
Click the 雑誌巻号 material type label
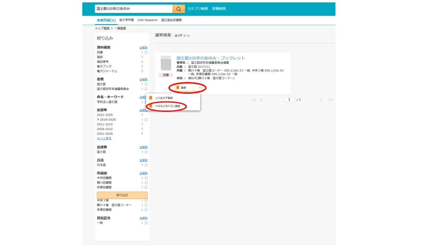(103, 62)
